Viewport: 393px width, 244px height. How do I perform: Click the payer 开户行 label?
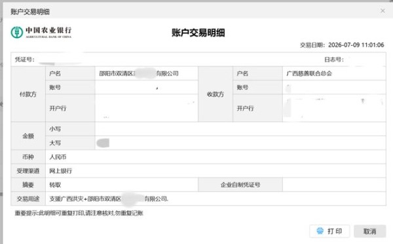(58, 108)
